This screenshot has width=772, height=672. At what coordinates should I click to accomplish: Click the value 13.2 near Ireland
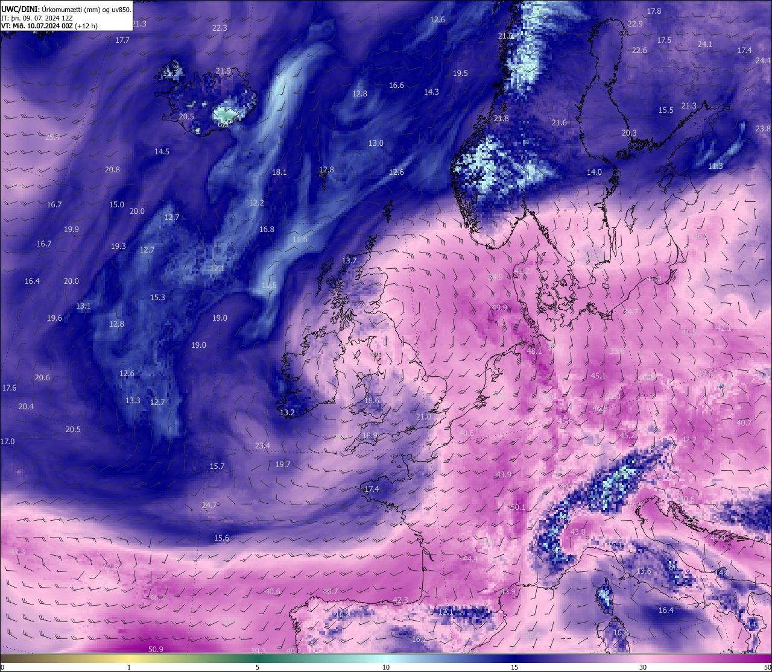point(287,412)
